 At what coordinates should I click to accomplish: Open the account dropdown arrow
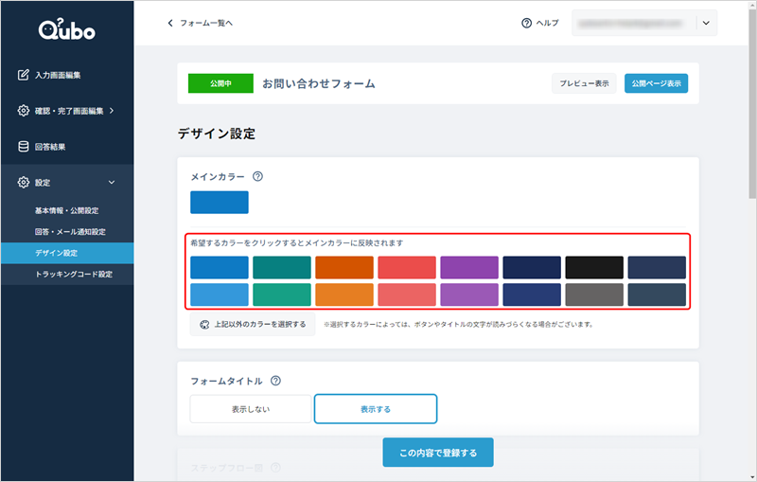click(706, 23)
